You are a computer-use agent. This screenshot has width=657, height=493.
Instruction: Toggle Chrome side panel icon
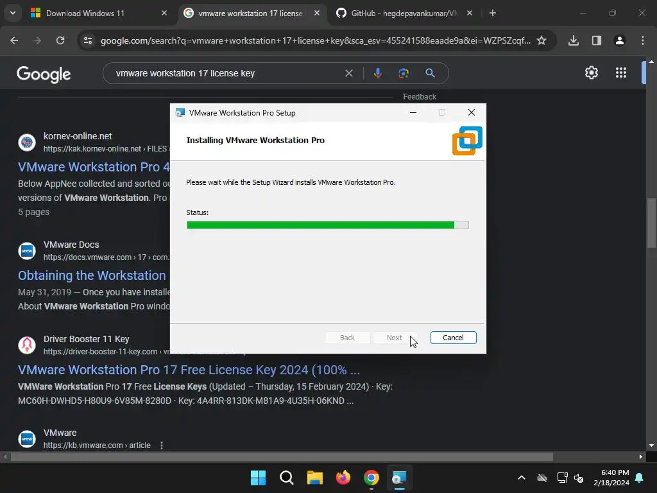(x=597, y=40)
